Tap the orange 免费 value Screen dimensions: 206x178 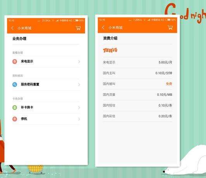click(x=169, y=84)
